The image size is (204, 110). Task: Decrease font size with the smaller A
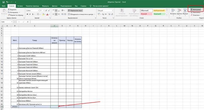(x=49, y=10)
